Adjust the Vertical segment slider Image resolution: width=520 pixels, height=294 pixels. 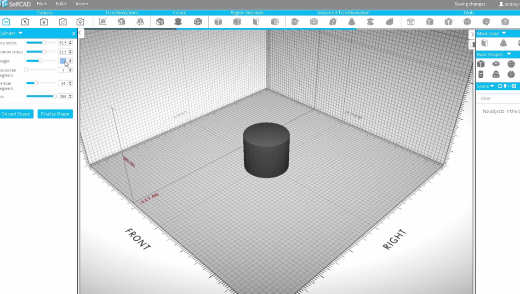coord(36,83)
